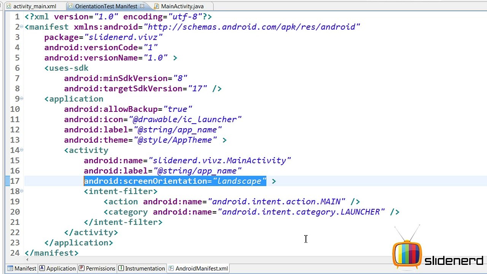Click the </application> closing tag
The image size is (487, 274).
[x=79, y=243]
